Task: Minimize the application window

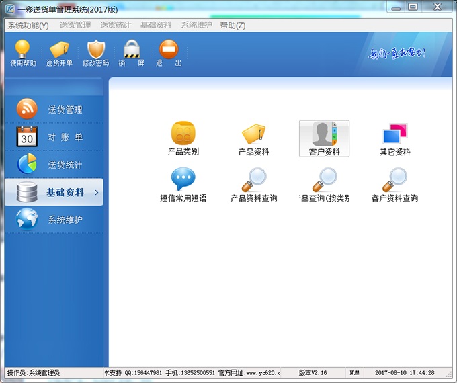Action: [x=396, y=7]
